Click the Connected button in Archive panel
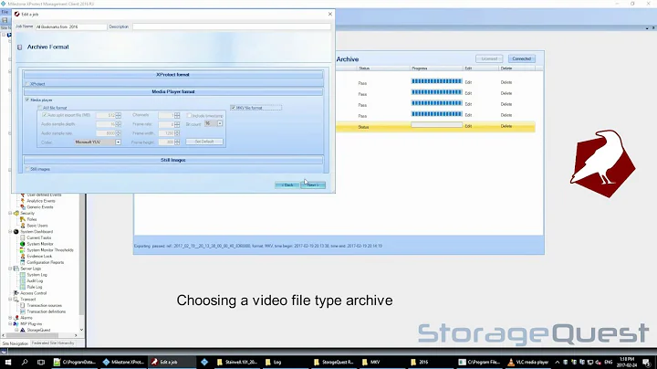 click(522, 58)
